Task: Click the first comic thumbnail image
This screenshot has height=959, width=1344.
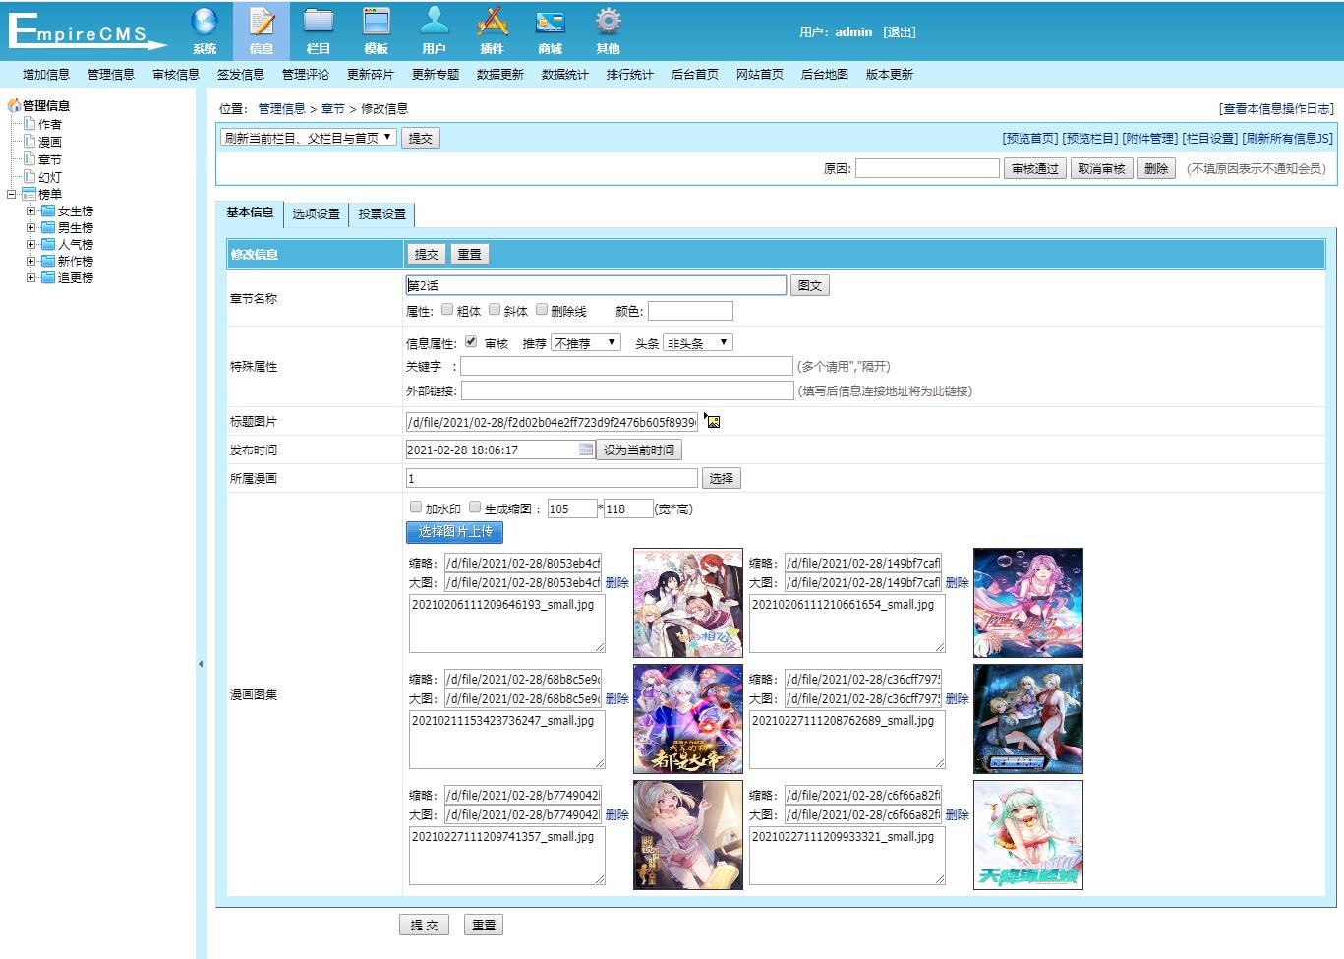Action: (687, 602)
